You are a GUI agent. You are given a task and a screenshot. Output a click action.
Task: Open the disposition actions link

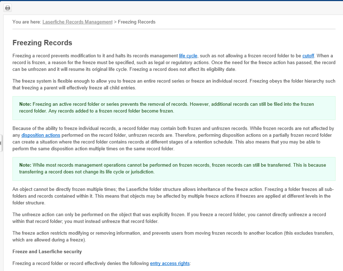(41, 135)
